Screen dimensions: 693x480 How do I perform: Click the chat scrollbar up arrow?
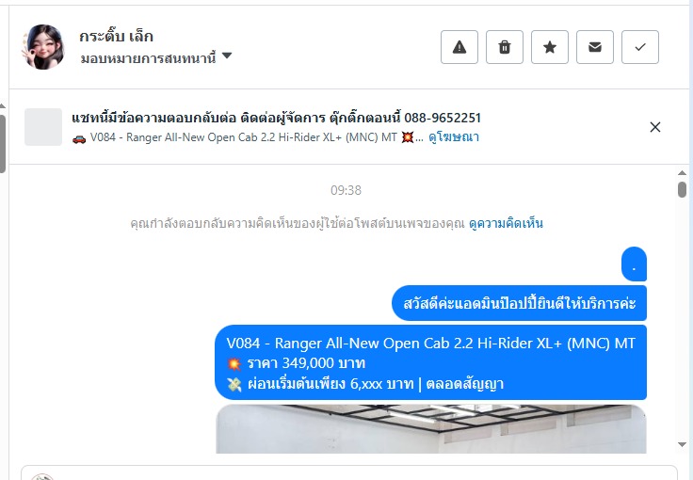click(x=682, y=172)
